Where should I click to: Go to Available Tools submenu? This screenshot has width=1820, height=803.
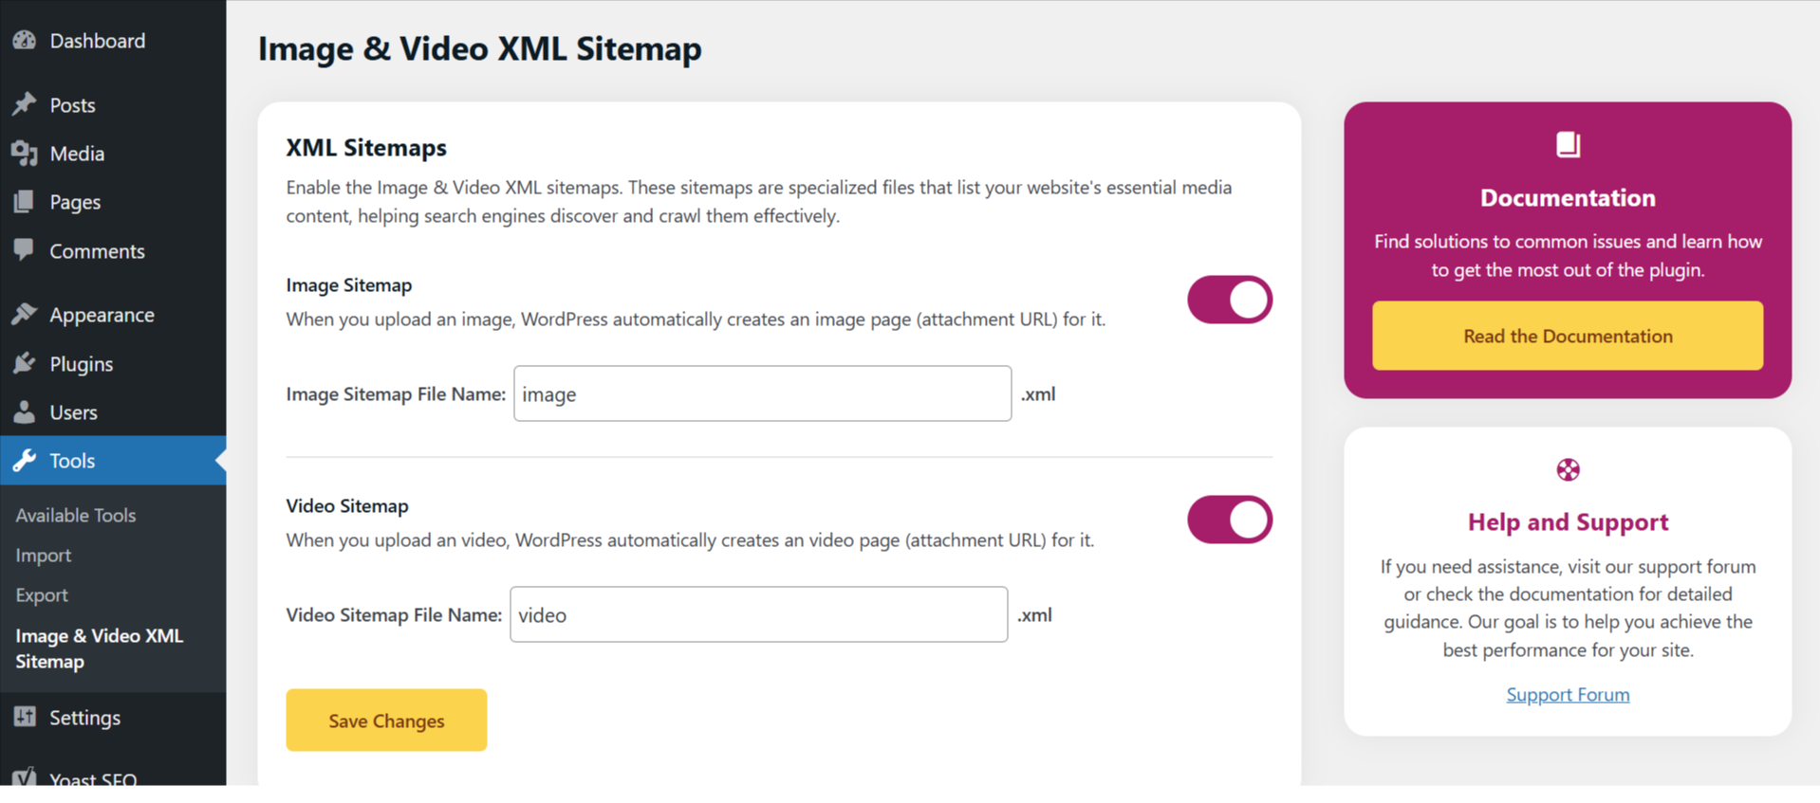[76, 516]
